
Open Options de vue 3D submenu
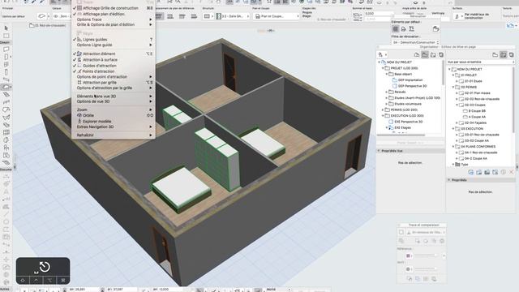pos(114,101)
